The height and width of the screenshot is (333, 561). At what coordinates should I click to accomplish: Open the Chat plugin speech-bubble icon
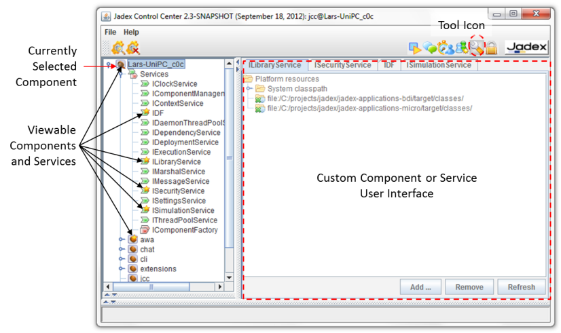tap(429, 47)
